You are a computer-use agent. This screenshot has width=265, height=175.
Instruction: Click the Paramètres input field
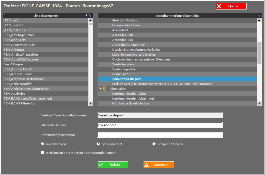coord(160,135)
